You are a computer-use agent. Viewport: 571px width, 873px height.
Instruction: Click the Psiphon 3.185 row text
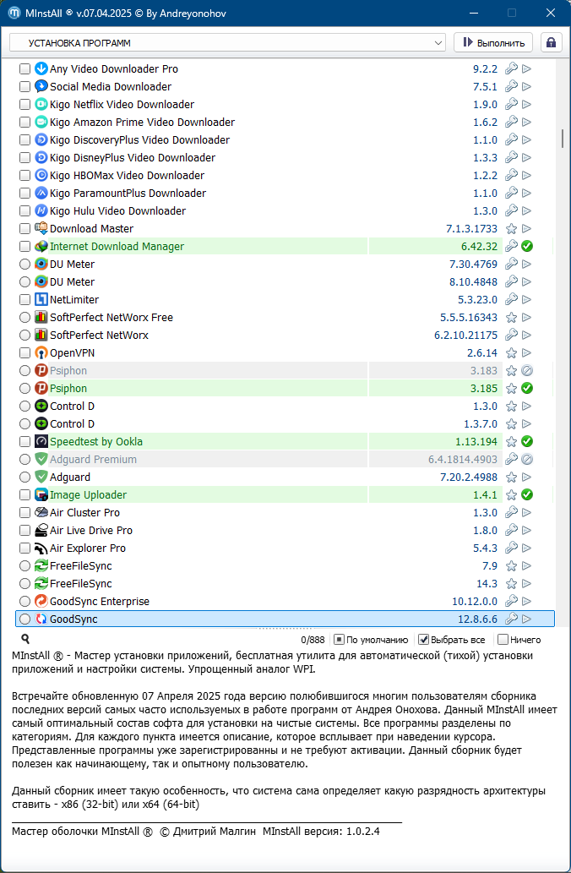68,389
